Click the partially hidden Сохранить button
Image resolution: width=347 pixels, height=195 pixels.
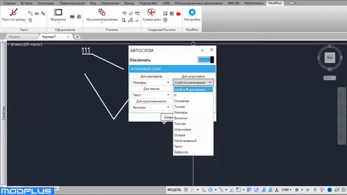pos(167,117)
